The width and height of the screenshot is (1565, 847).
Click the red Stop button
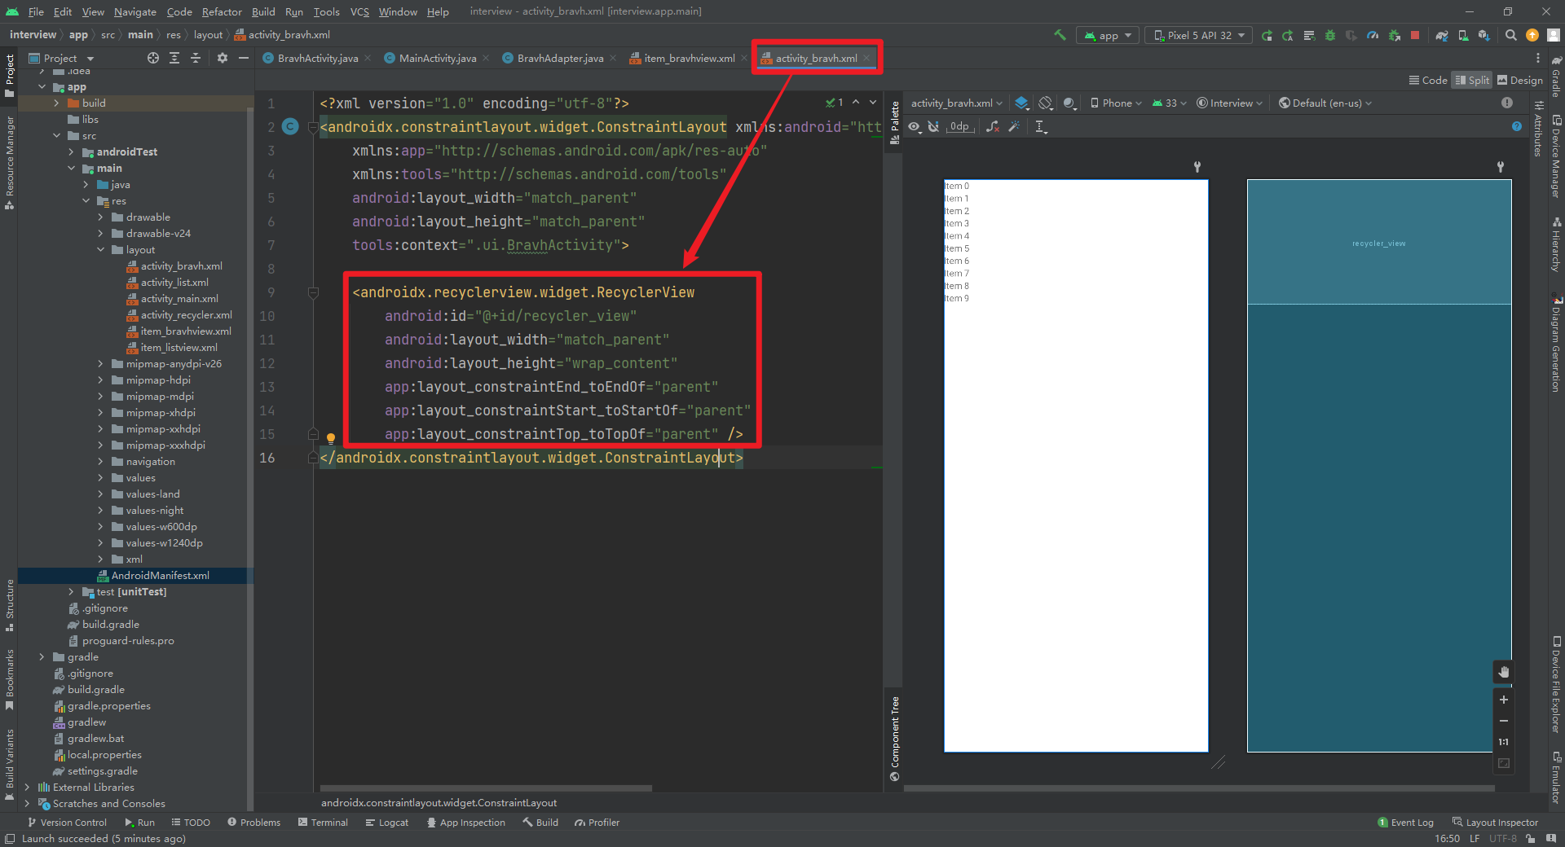[1415, 35]
